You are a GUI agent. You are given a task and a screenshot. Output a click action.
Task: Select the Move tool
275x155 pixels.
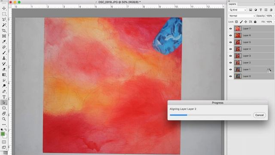point(4,8)
